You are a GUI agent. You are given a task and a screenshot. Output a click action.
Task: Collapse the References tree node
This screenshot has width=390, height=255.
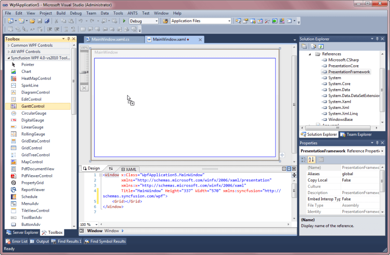[x=310, y=54]
